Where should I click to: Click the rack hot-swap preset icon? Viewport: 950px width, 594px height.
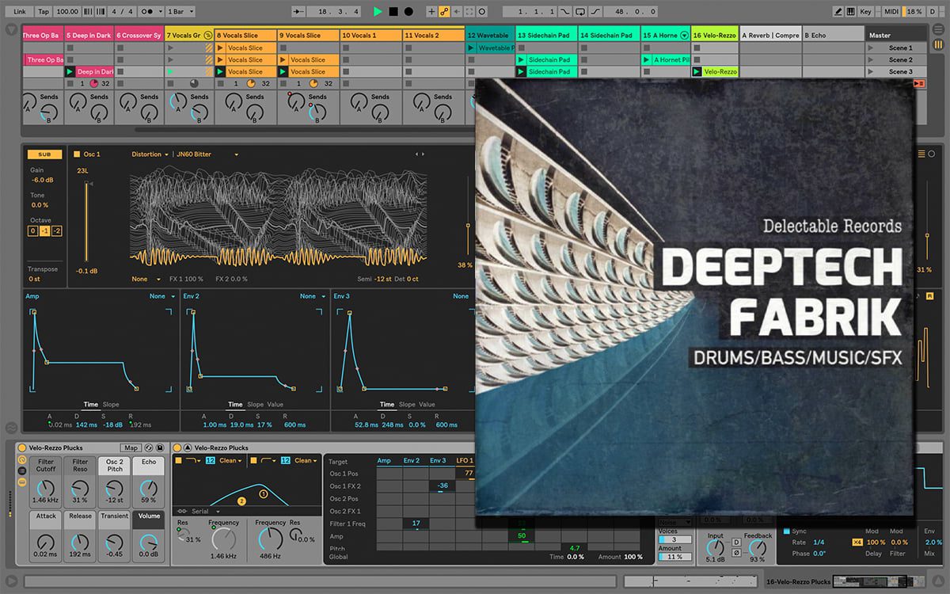150,448
